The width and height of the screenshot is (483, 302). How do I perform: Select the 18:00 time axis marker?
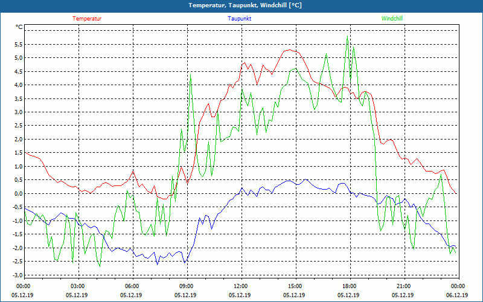click(349, 286)
